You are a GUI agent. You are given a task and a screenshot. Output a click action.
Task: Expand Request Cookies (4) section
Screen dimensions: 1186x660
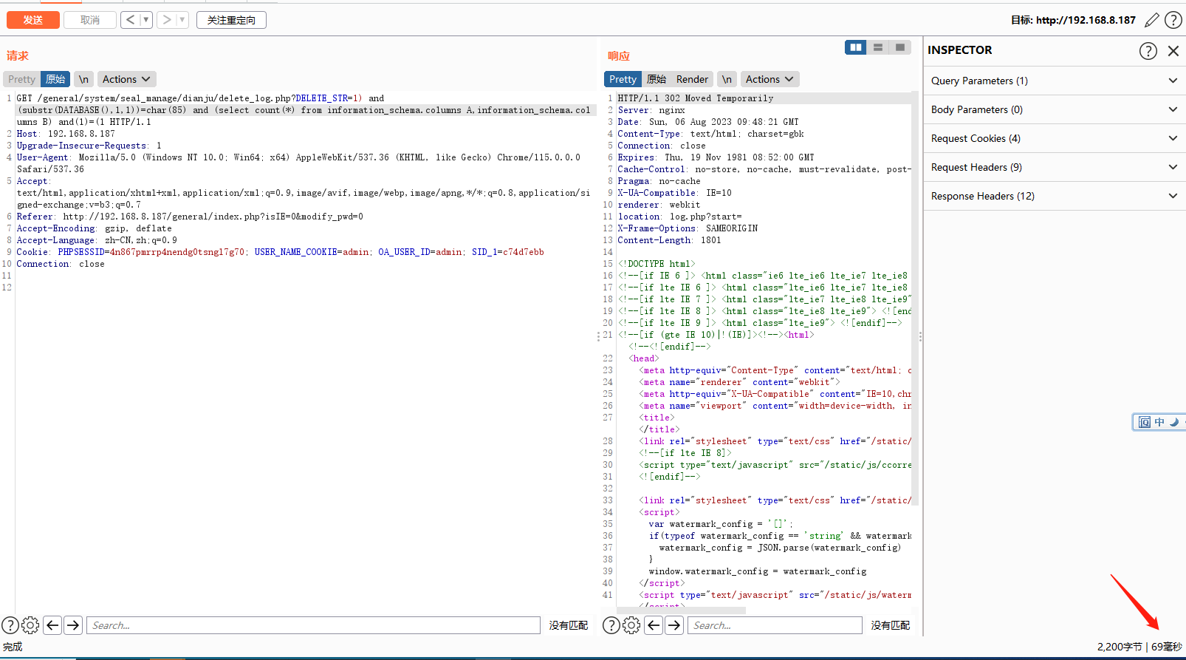click(x=1055, y=138)
